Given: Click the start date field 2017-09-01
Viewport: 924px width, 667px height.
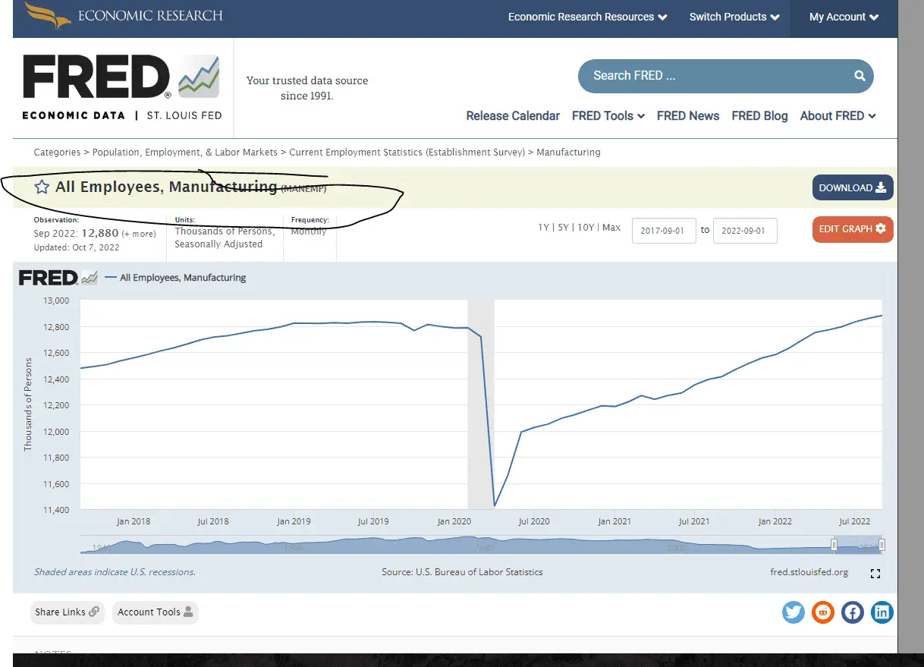Looking at the screenshot, I should tap(664, 231).
